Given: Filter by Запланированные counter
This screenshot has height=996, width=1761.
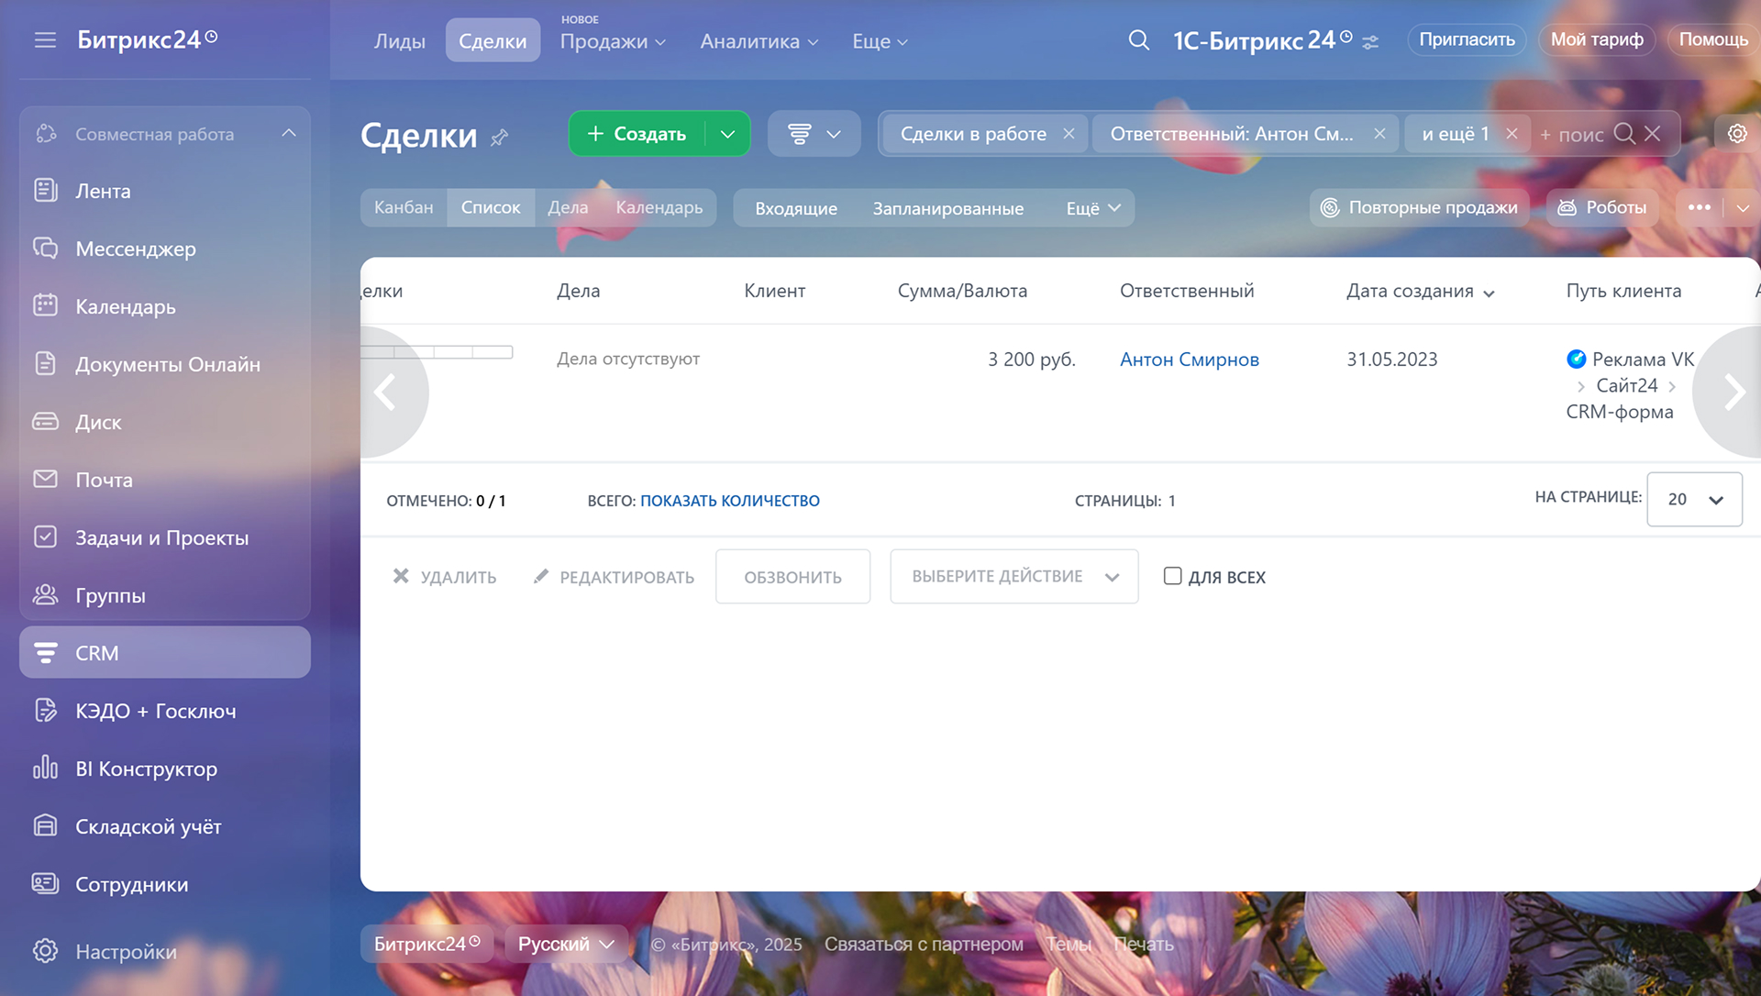Looking at the screenshot, I should [947, 208].
